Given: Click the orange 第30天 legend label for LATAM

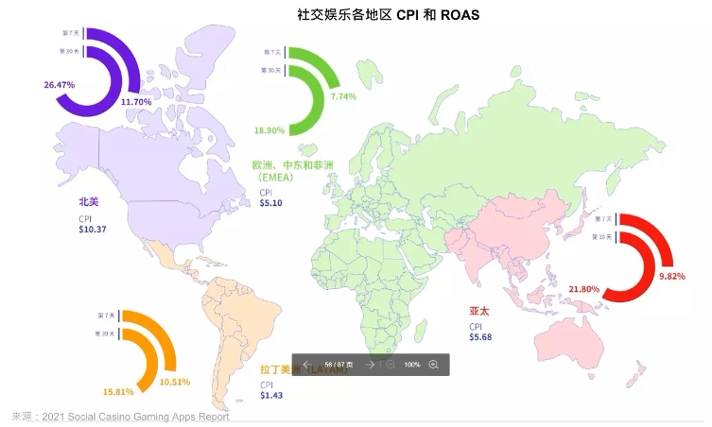Looking at the screenshot, I should [104, 334].
